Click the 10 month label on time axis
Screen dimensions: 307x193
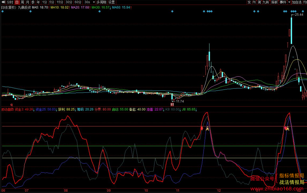pyautogui.click(x=146, y=190)
